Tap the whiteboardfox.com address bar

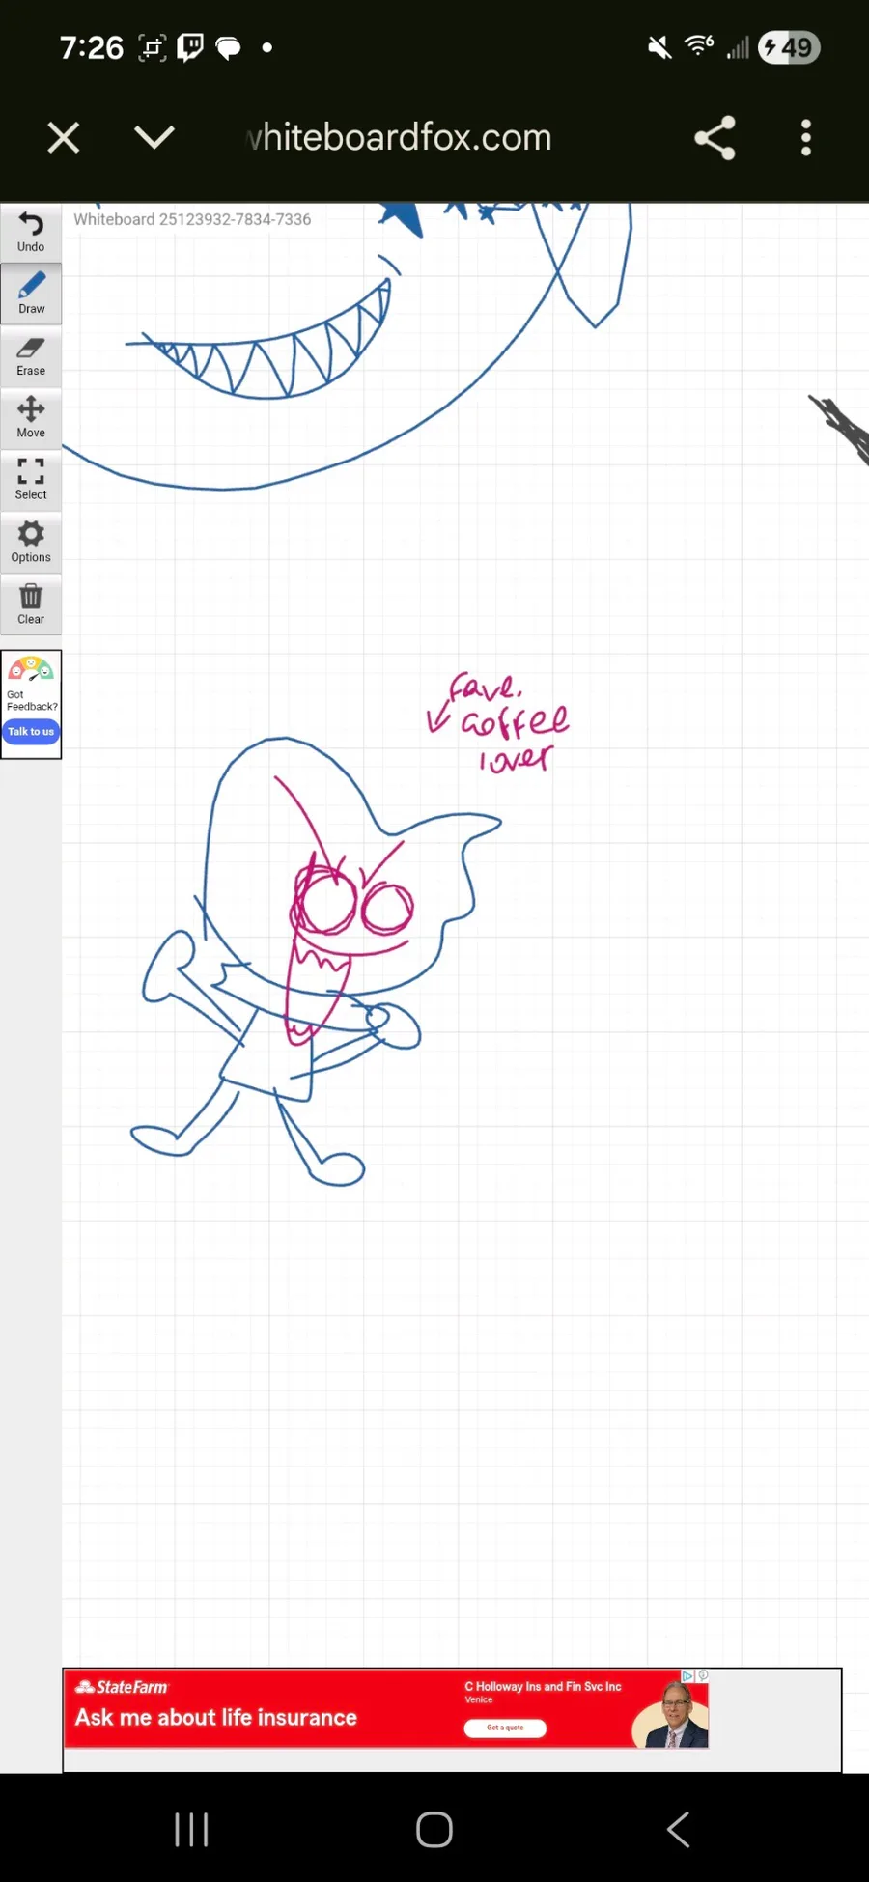pyautogui.click(x=400, y=137)
